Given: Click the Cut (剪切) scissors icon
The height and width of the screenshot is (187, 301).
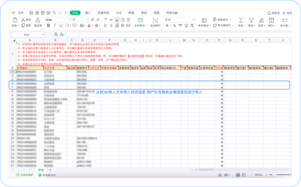Looking at the screenshot, I should pos(23,20).
